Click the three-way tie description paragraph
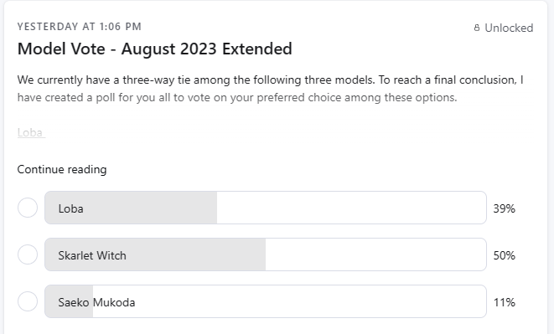The width and height of the screenshot is (554, 334). [270, 89]
